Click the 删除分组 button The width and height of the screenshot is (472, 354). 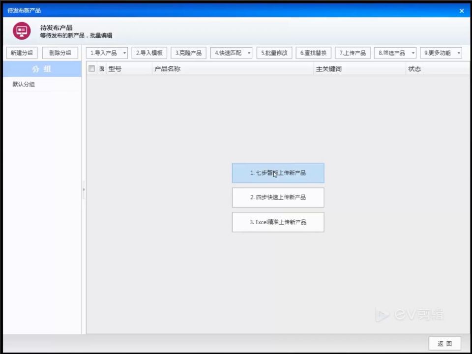click(x=60, y=53)
